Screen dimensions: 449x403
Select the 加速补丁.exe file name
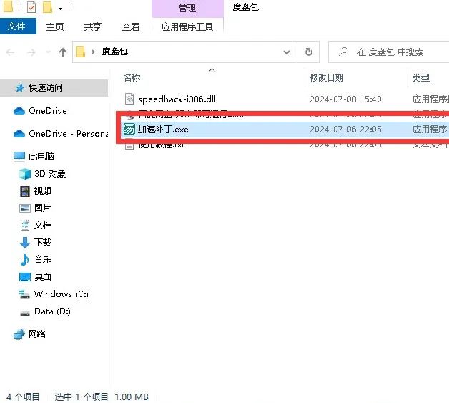click(163, 130)
